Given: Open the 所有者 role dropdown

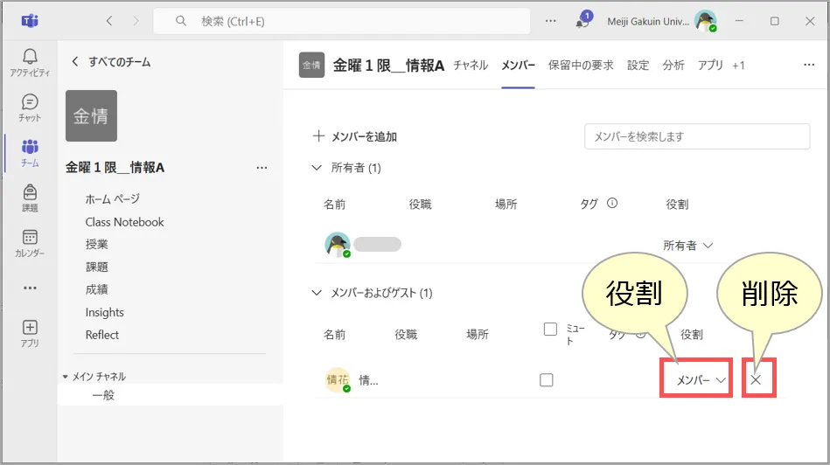Looking at the screenshot, I should pyautogui.click(x=688, y=246).
